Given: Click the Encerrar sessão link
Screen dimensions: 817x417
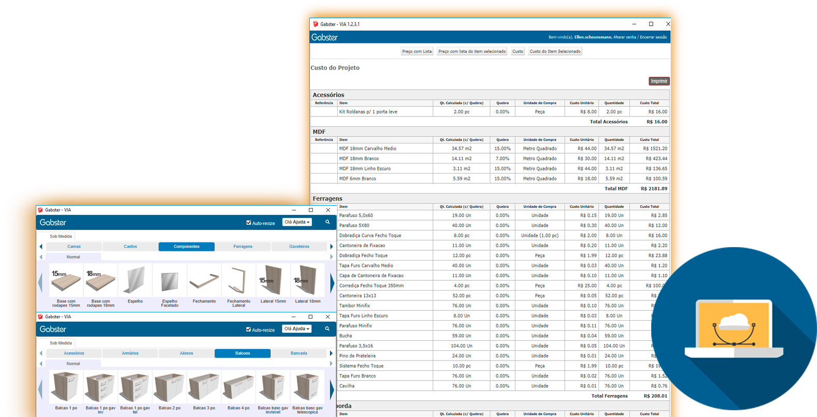Looking at the screenshot, I should coord(653,37).
